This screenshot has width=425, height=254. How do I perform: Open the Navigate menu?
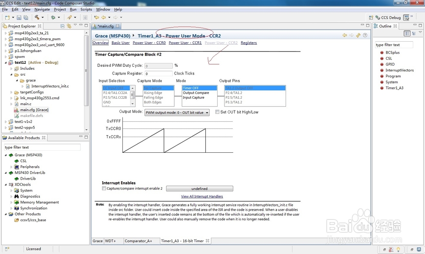[42, 9]
